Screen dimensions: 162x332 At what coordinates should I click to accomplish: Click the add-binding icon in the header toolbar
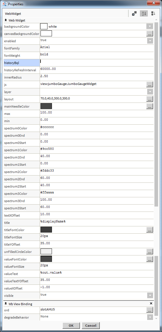(x=134, y=13)
